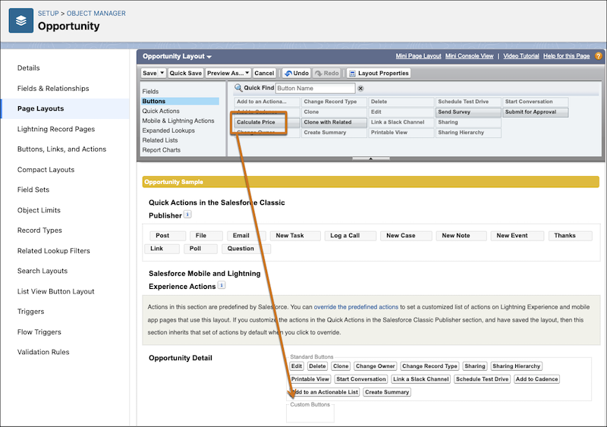This screenshot has height=427, width=607.
Task: Click Schedule Test Drive in Standard Buttons
Action: [x=482, y=379]
